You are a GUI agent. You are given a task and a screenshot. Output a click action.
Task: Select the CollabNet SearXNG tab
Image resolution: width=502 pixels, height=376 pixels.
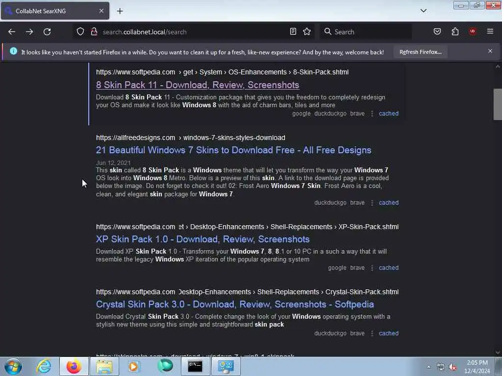pyautogui.click(x=55, y=11)
